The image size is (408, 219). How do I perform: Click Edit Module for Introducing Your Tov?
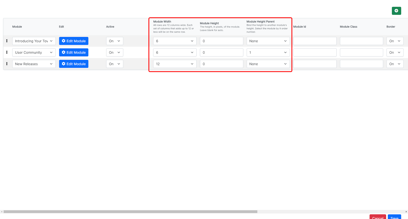74,41
